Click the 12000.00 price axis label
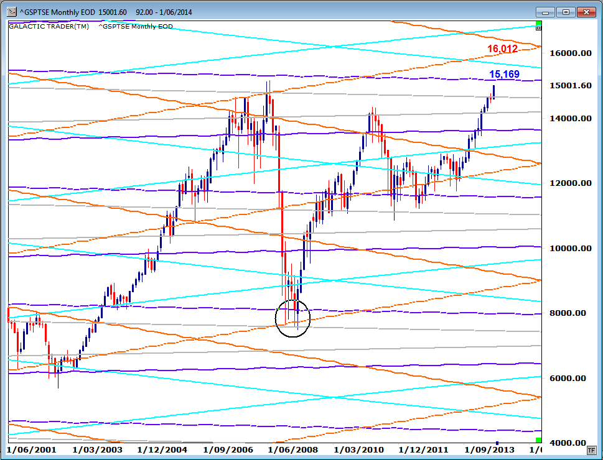The height and width of the screenshot is (460, 603). 571,183
